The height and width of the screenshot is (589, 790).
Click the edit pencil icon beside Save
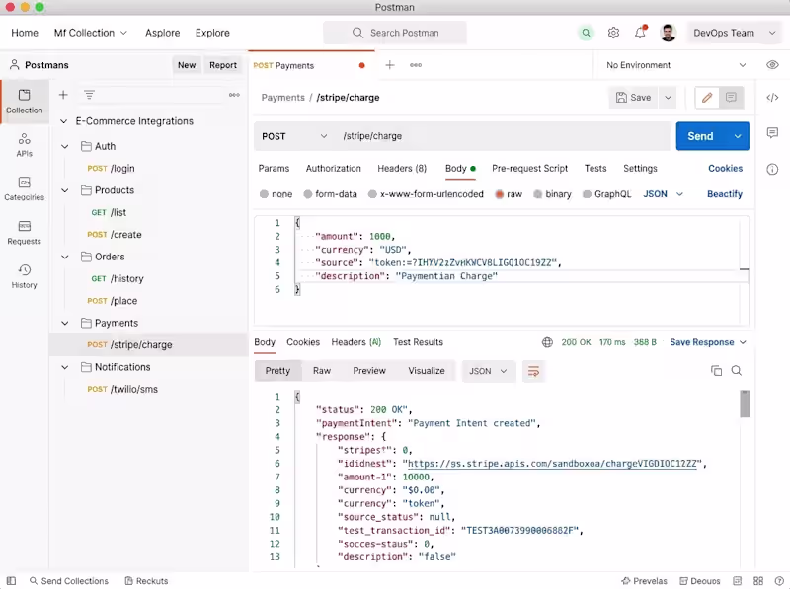click(x=707, y=97)
